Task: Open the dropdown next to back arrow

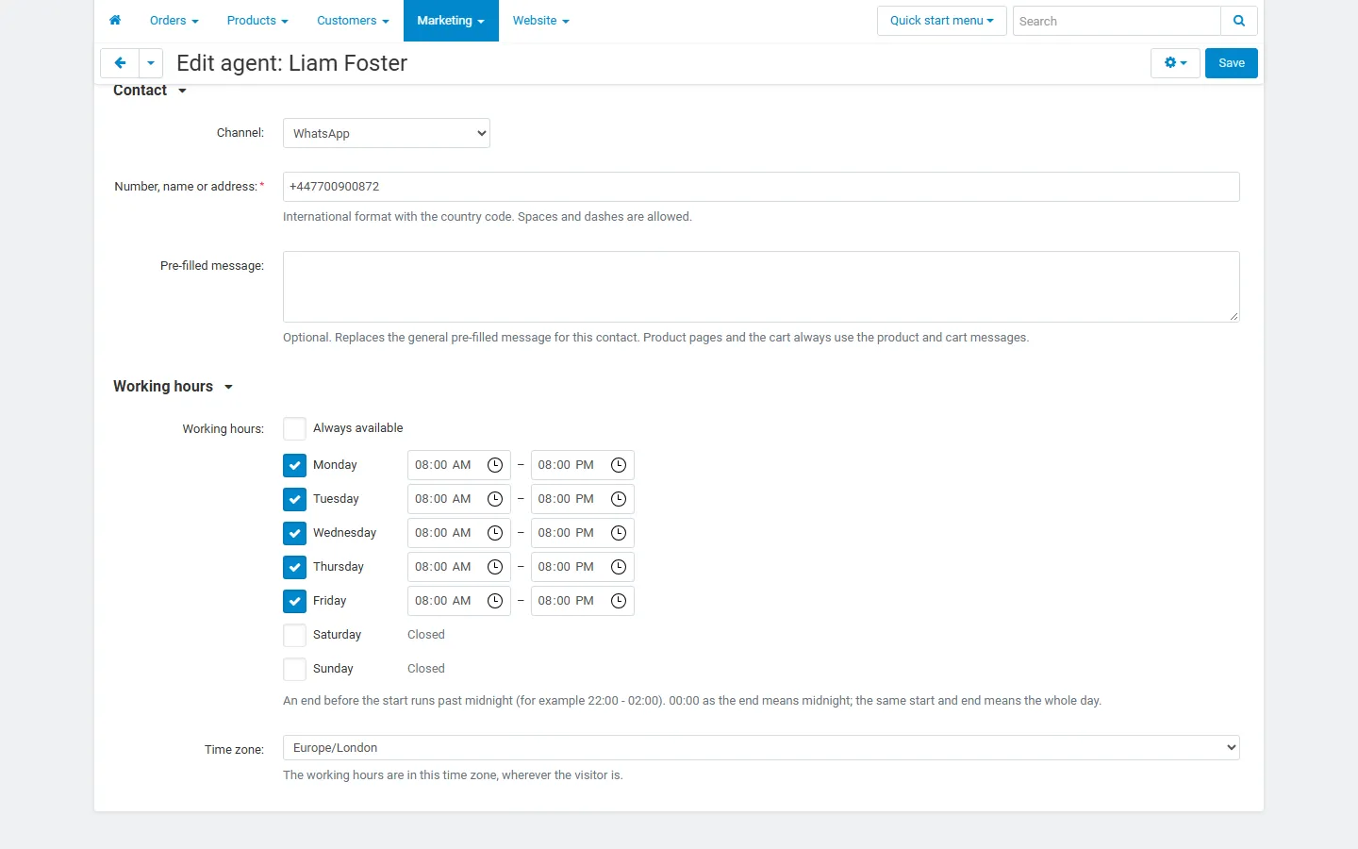Action: pyautogui.click(x=151, y=63)
